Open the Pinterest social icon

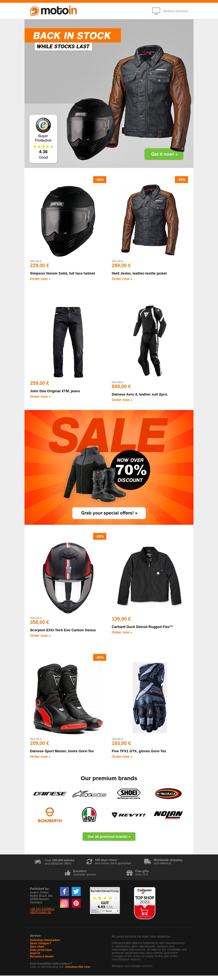pyautogui.click(x=76, y=903)
